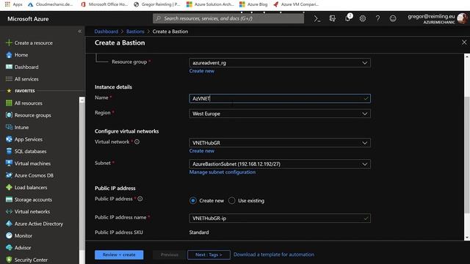Screen dimensions: 470x264
Task: Open Azure Blog bookmark
Action: [253, 4]
